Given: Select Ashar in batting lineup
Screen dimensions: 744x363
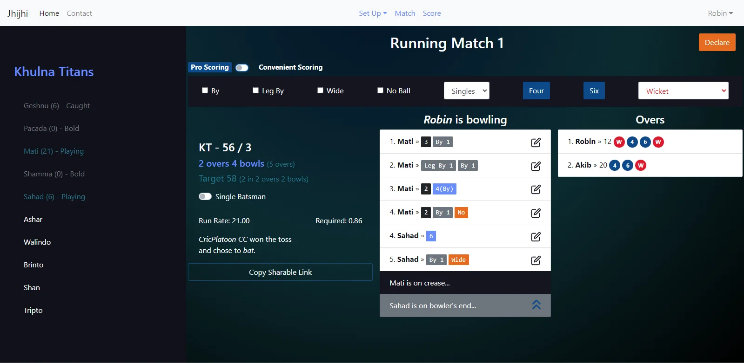Looking at the screenshot, I should (33, 220).
